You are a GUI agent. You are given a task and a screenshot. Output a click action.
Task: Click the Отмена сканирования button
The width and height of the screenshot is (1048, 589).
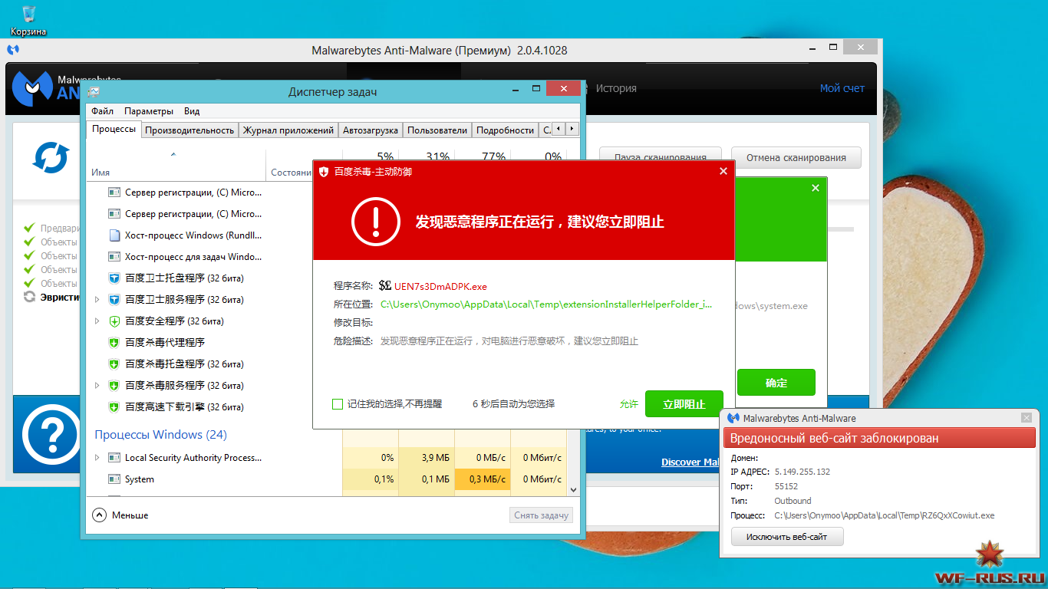(x=796, y=158)
